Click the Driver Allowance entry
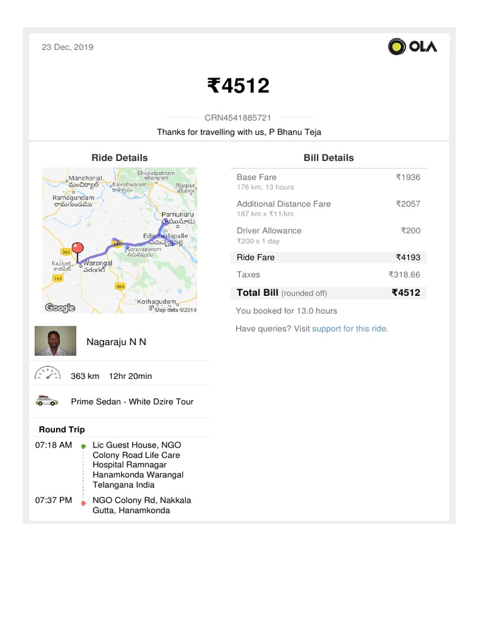The image size is (479, 639). coord(328,235)
